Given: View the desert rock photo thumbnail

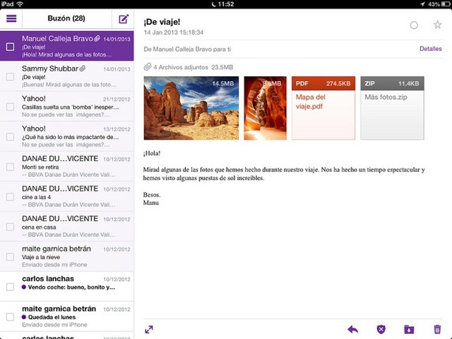Looking at the screenshot, I should coord(192,108).
